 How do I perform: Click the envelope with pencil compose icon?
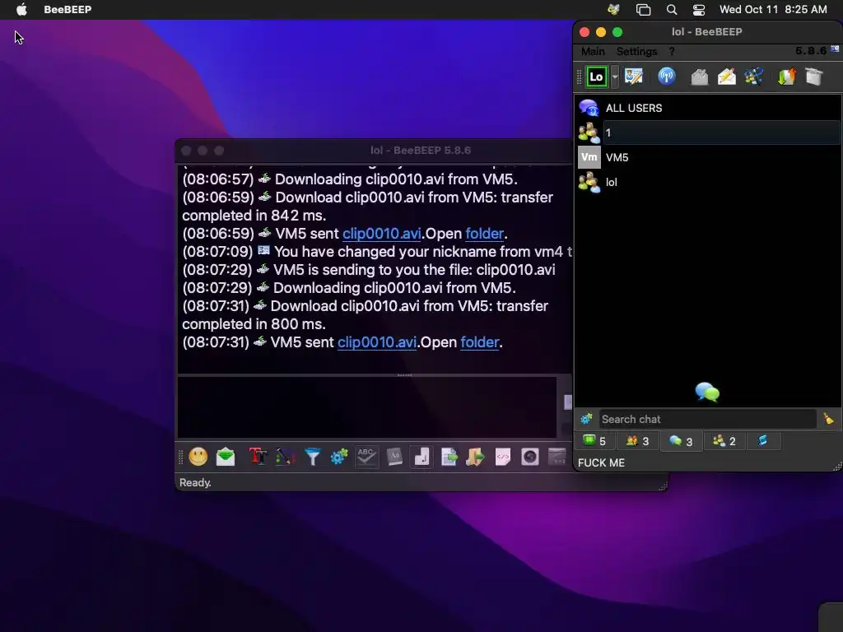point(726,77)
